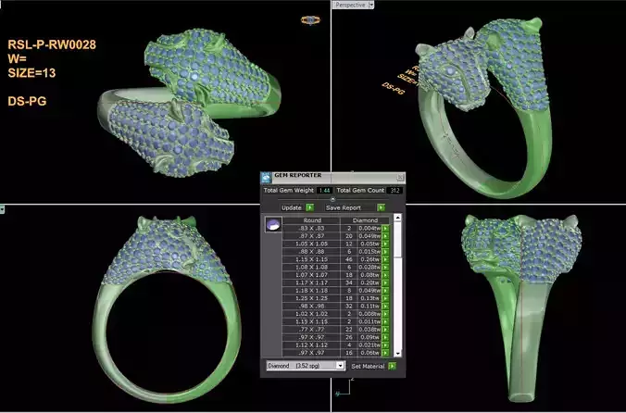The width and height of the screenshot is (626, 413).
Task: Click green arrow in the 1.02 X 1.02 row
Action: pyautogui.click(x=385, y=314)
